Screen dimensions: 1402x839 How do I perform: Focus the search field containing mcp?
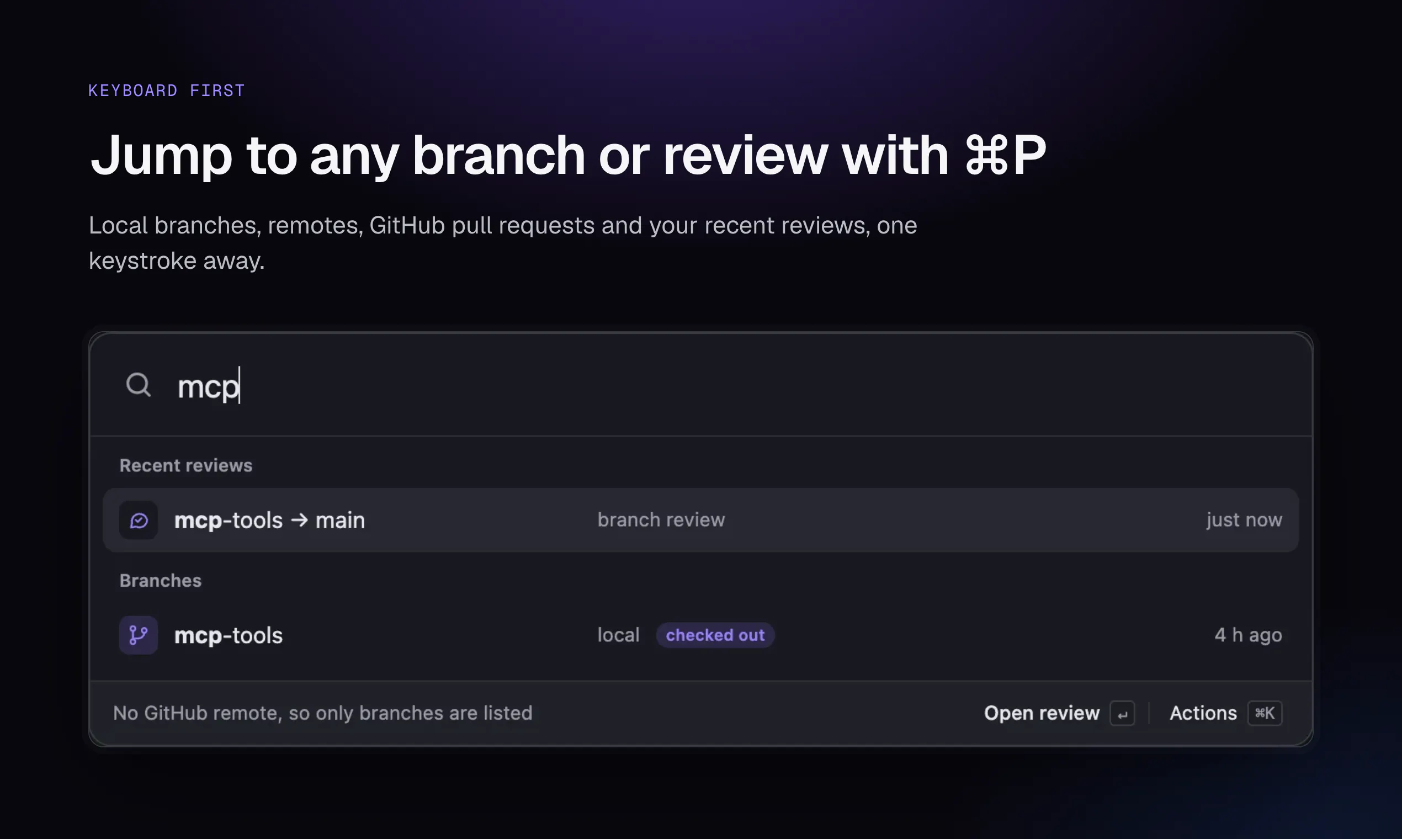[701, 386]
